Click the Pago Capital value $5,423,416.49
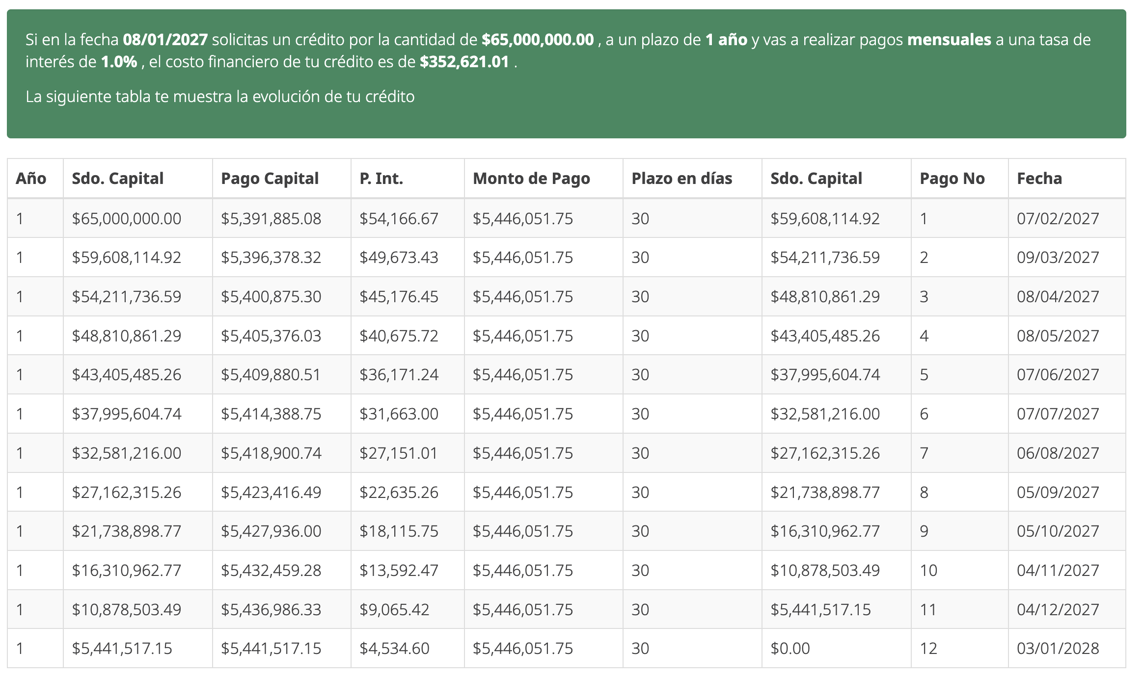The height and width of the screenshot is (678, 1143). coord(271,493)
